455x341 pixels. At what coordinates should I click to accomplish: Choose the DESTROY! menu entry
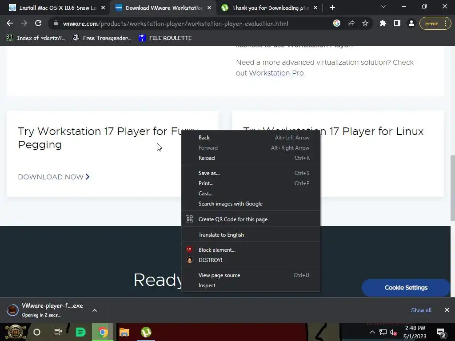251,260
